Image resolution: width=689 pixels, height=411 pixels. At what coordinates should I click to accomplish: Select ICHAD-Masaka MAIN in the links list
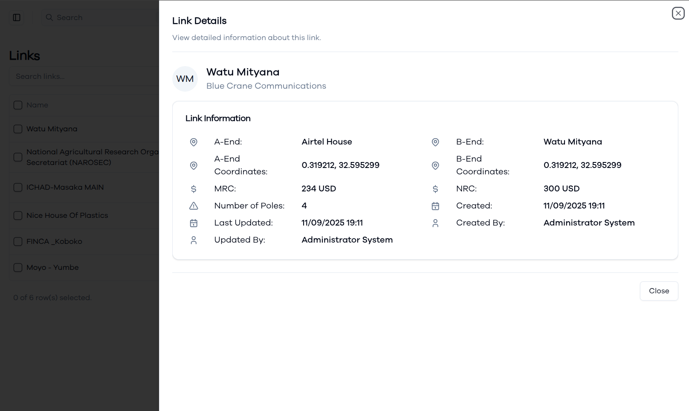[65, 187]
